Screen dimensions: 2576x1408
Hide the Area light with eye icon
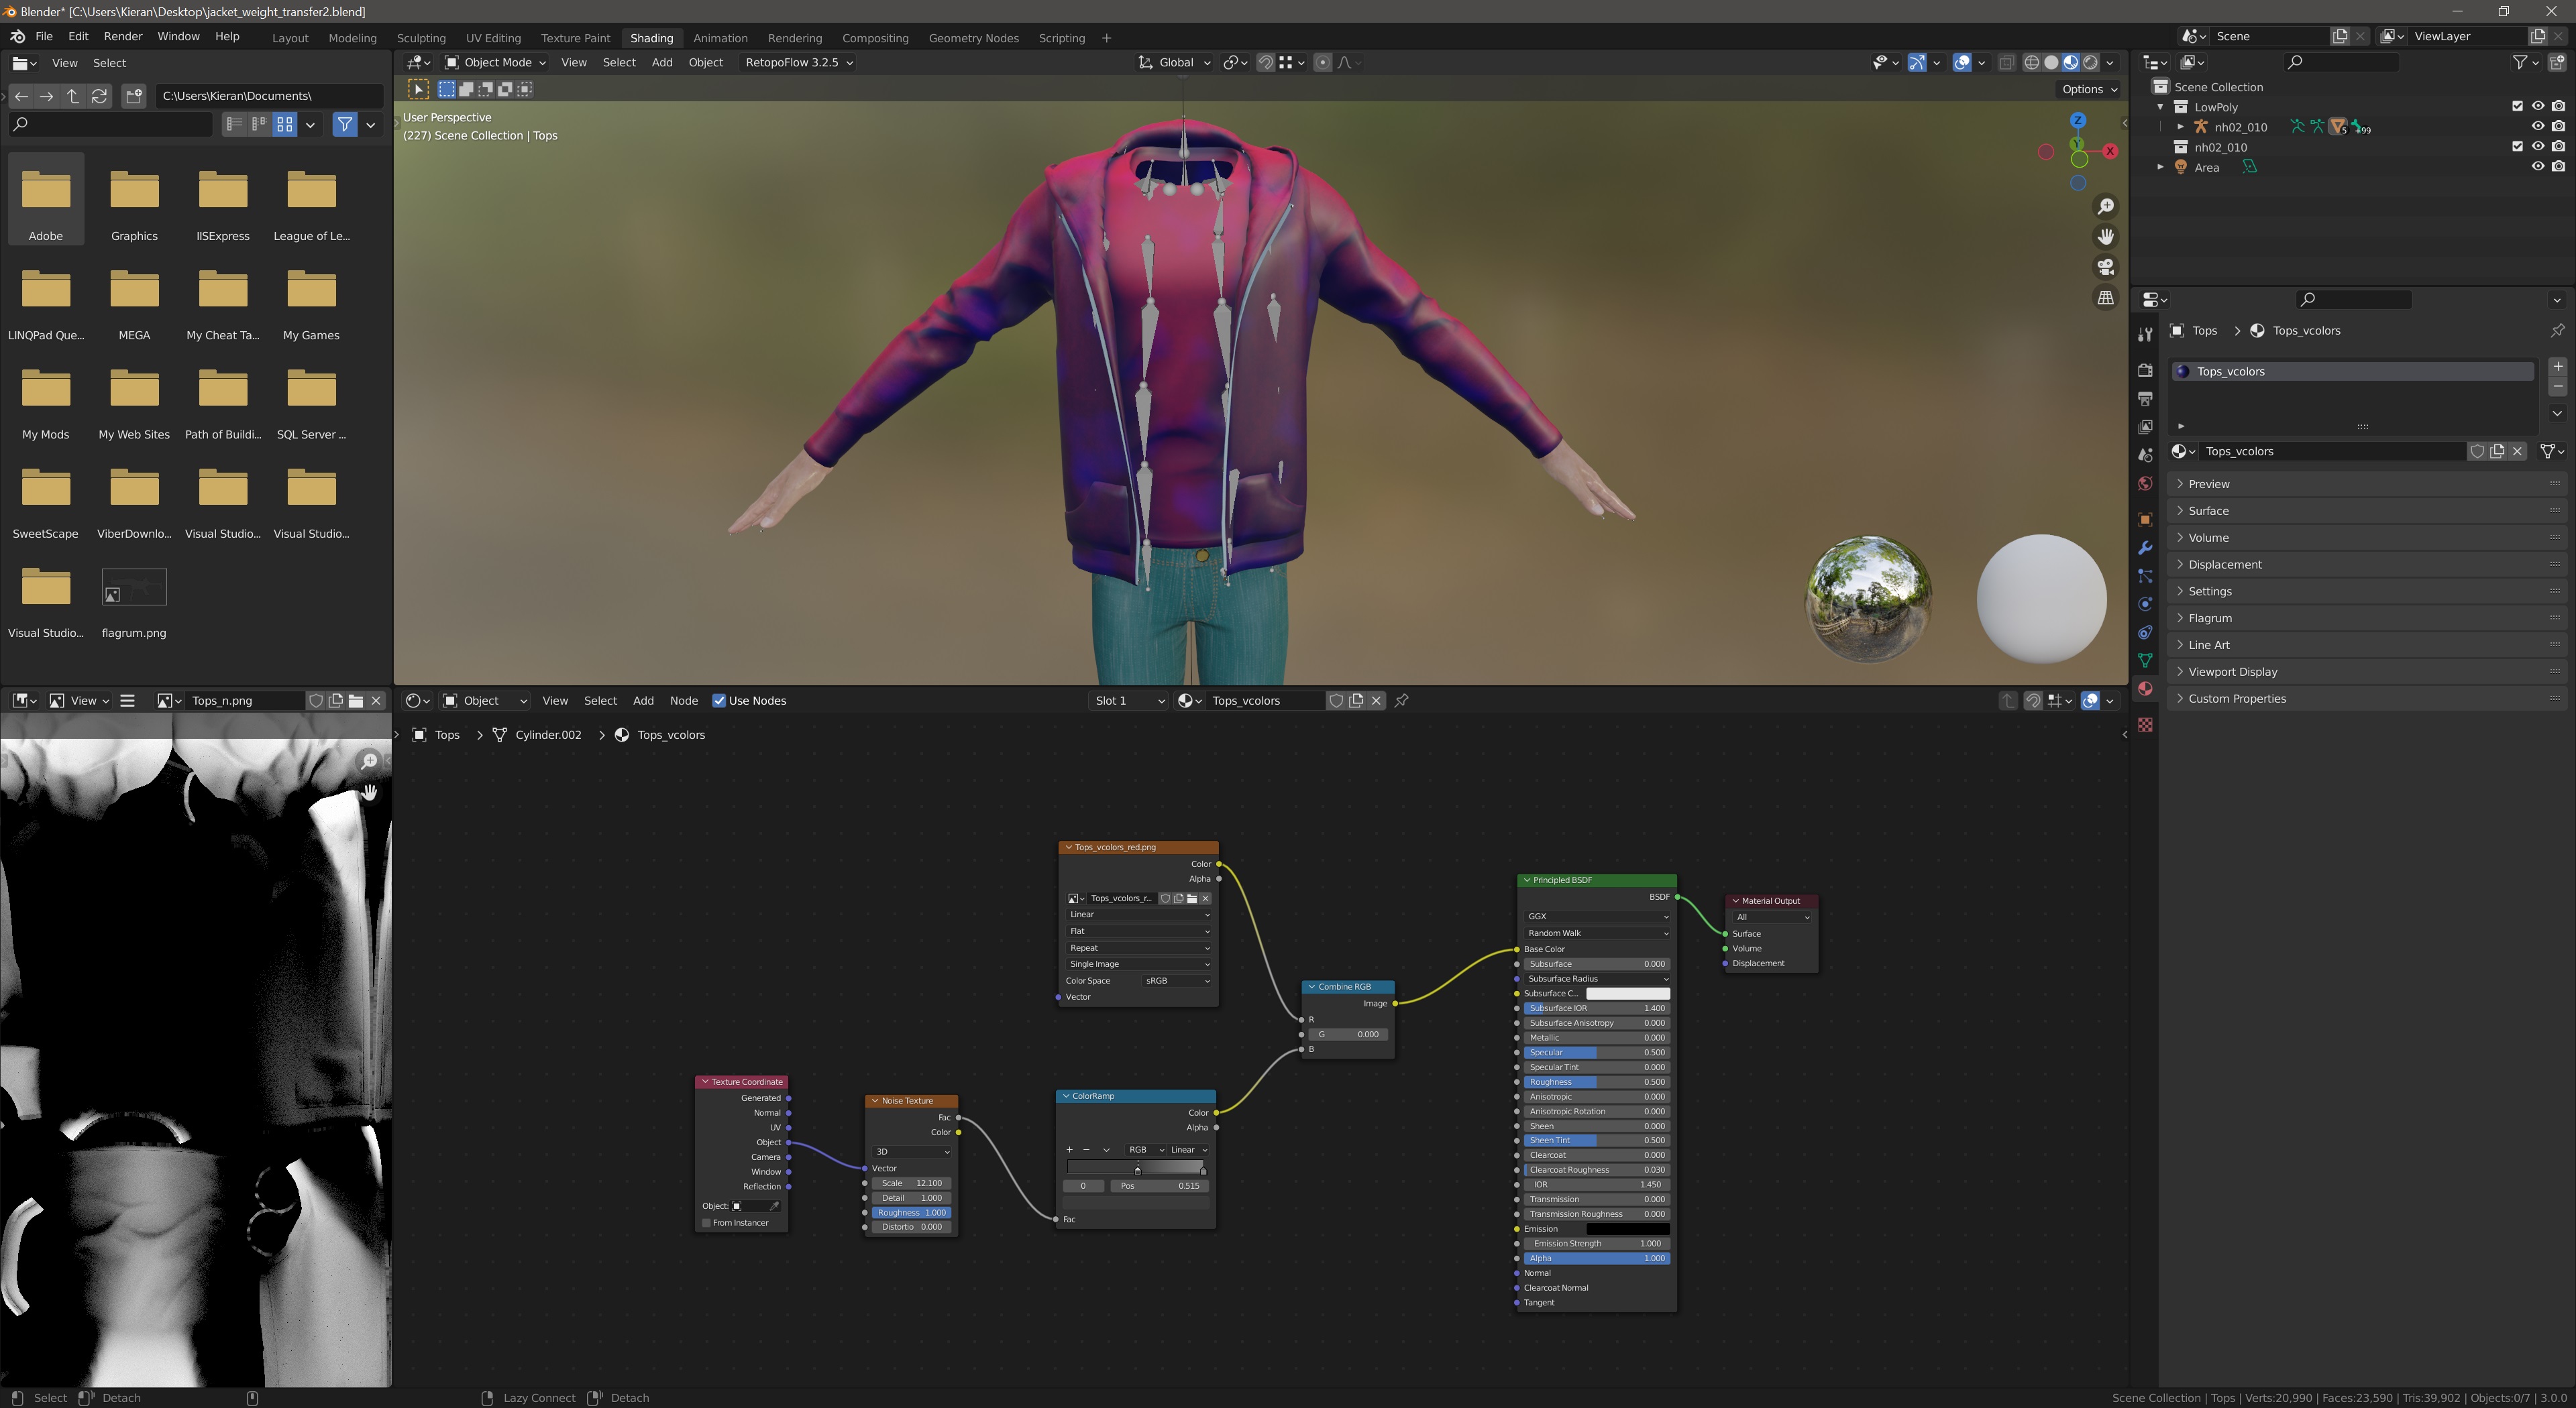click(2537, 167)
